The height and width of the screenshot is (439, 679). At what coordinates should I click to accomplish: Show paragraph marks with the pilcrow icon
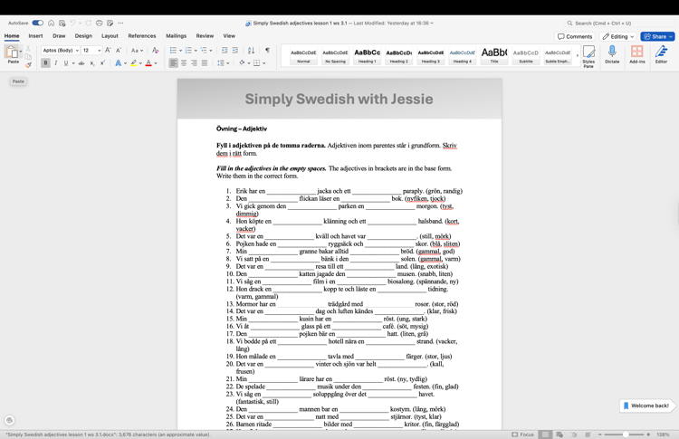coord(267,51)
